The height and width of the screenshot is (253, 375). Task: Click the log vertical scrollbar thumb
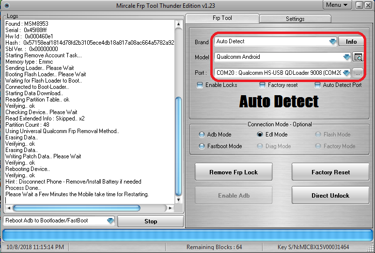click(178, 146)
